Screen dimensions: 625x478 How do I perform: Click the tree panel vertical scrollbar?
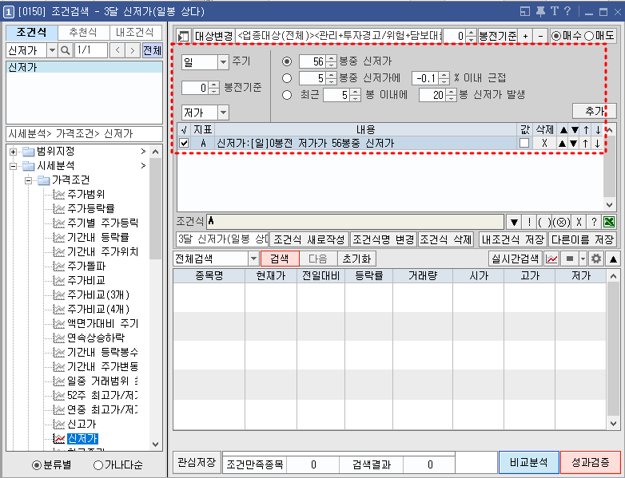tap(156, 298)
